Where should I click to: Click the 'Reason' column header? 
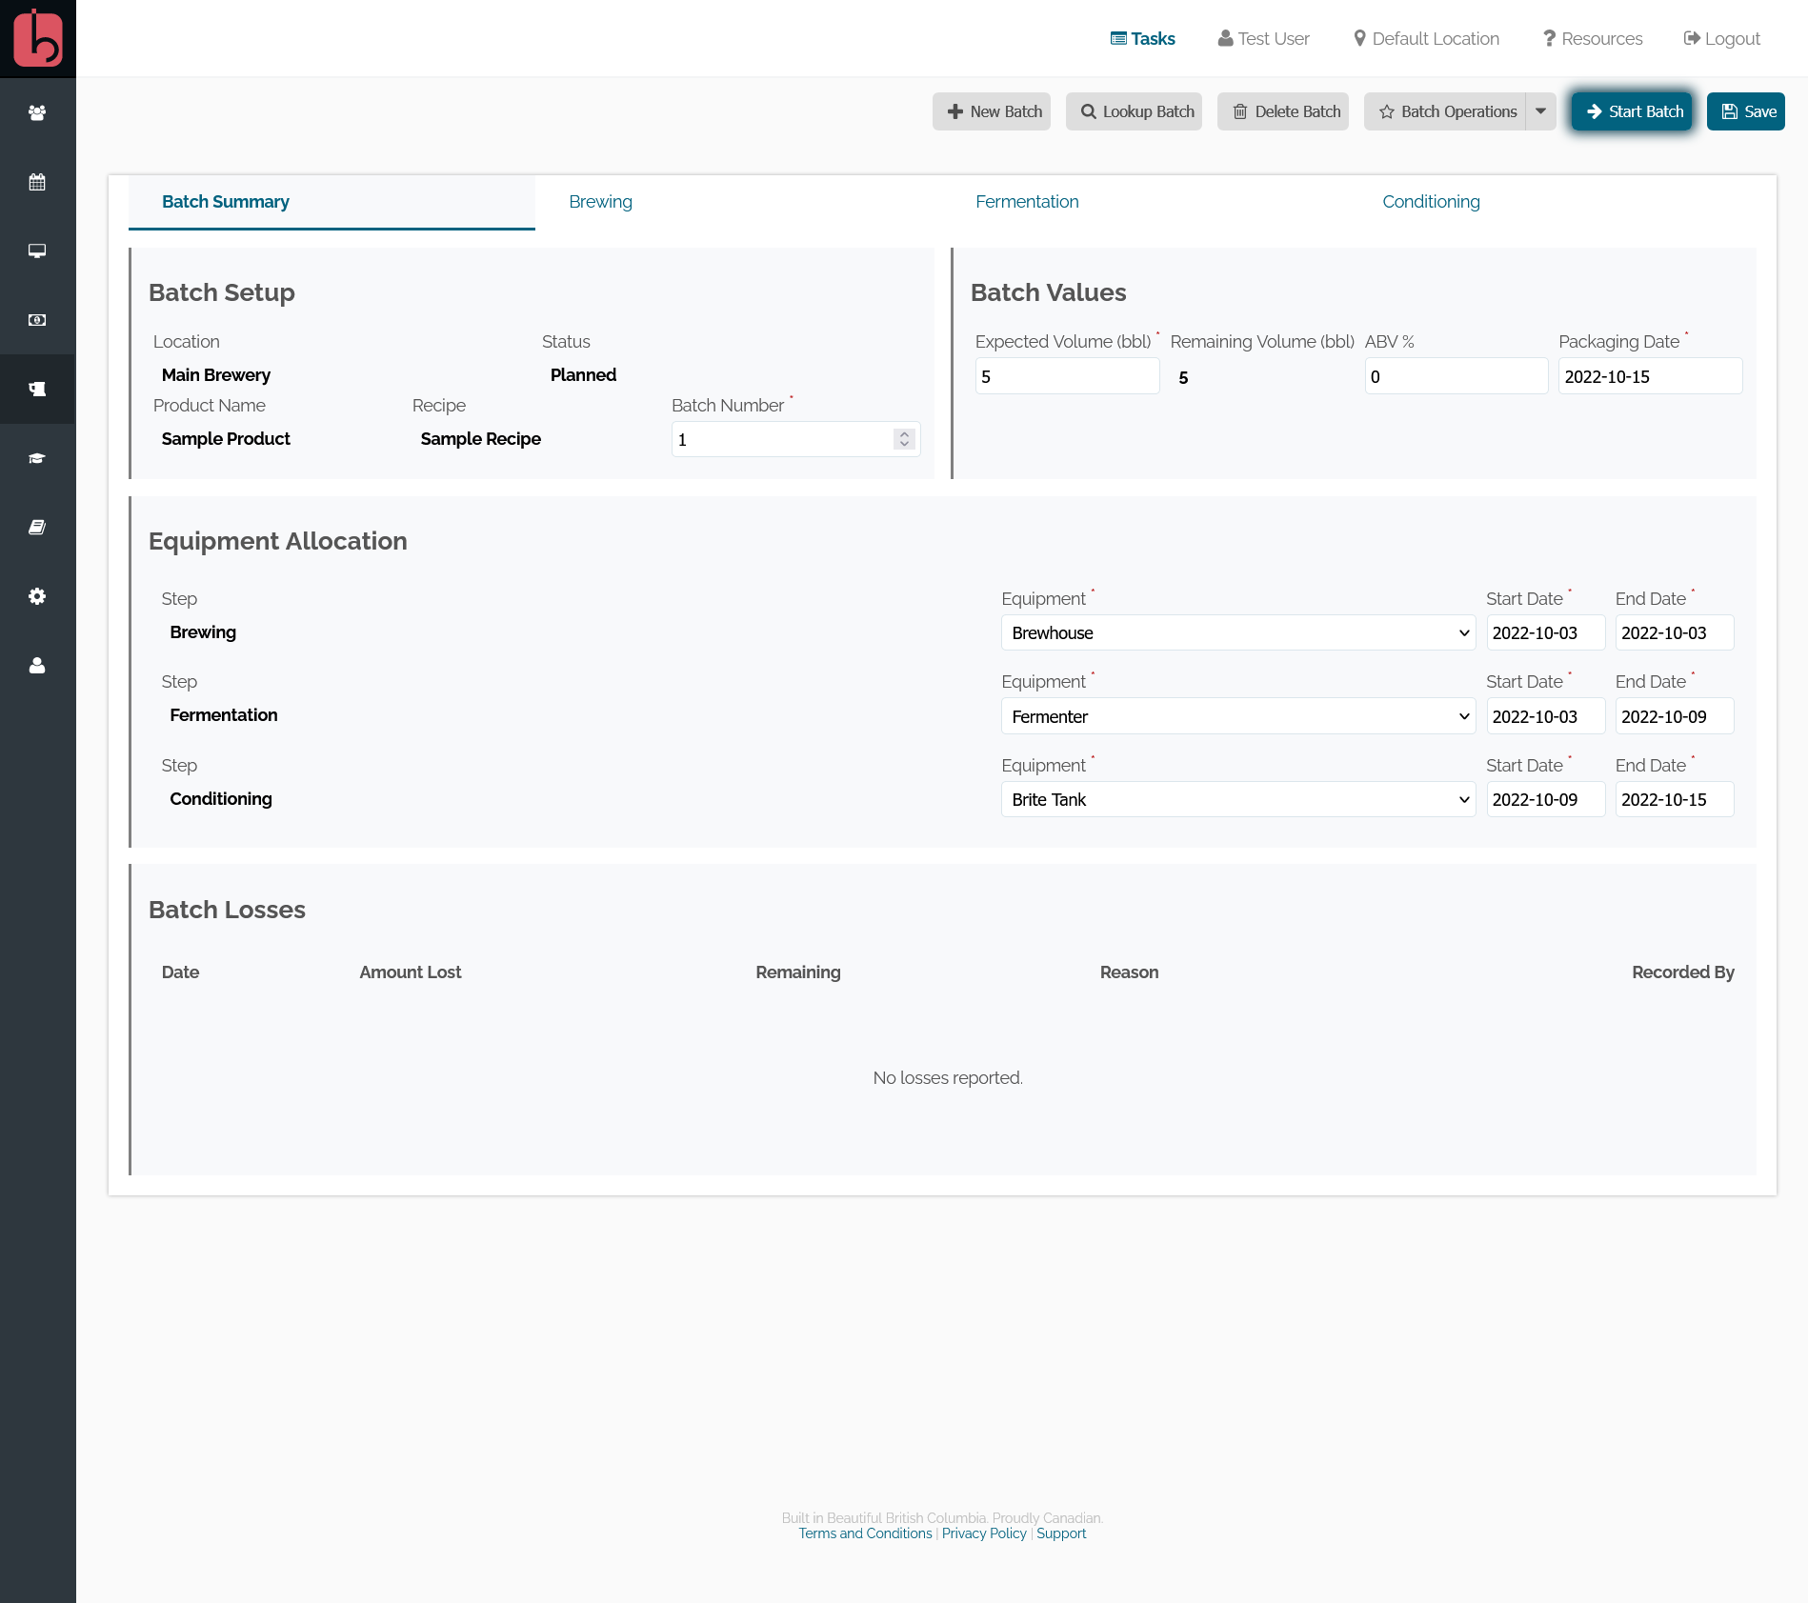[x=1129, y=972]
